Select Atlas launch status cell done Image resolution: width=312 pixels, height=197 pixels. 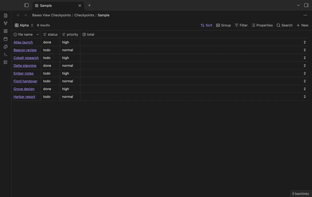coord(50,42)
